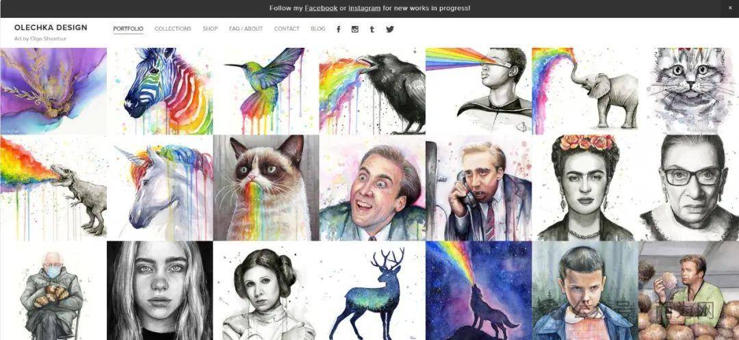
Task: Follow the Instagram link in top banner
Action: [364, 8]
